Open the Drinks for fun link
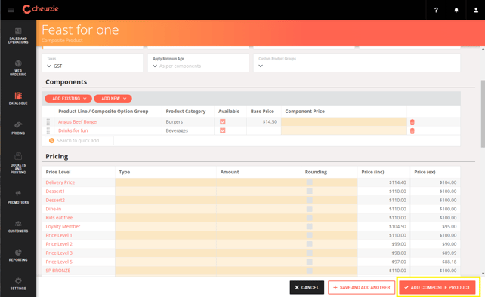The height and width of the screenshot is (297, 485). (x=73, y=130)
